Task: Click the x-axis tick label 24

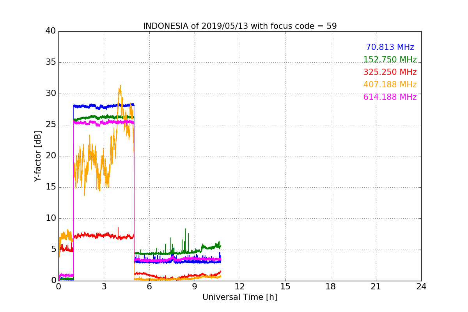Action: [421, 287]
